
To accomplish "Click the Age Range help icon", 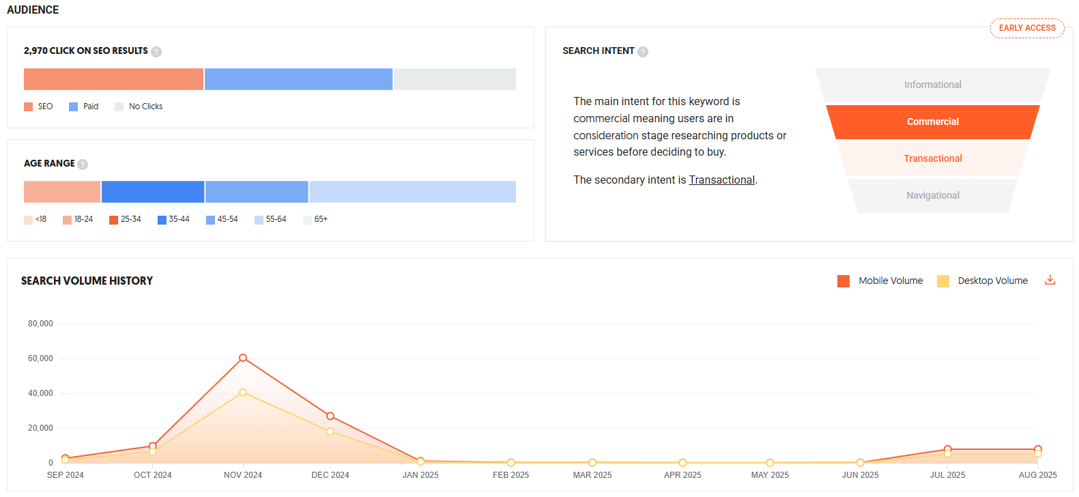I will (x=83, y=165).
